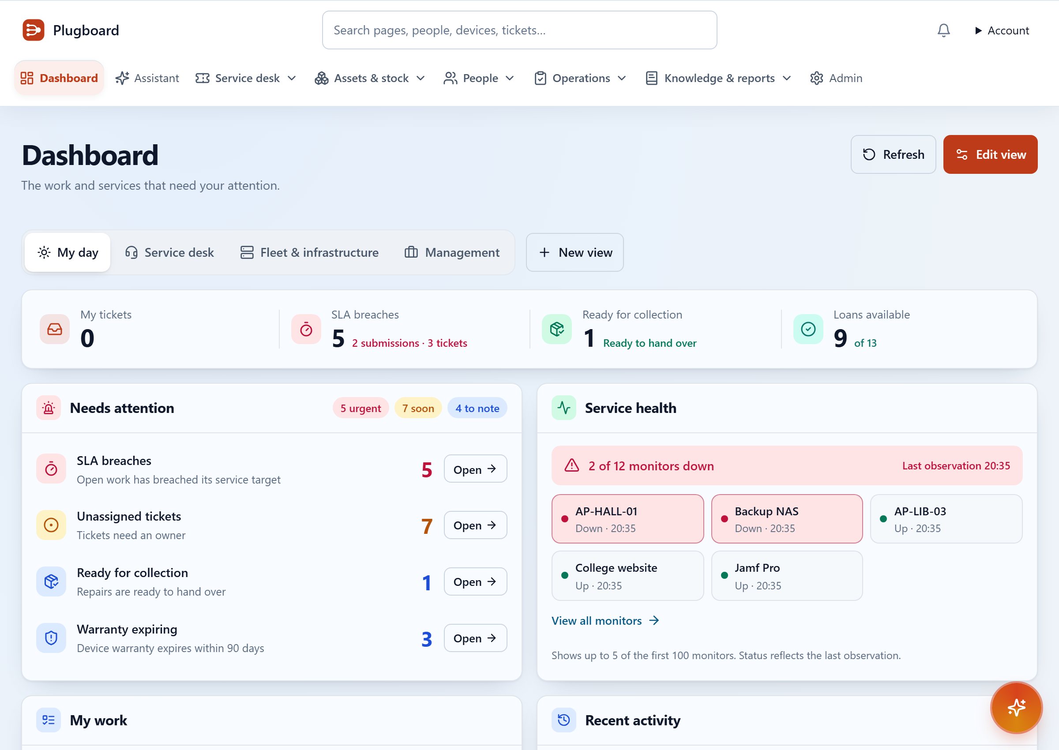This screenshot has height=750, width=1059.
Task: Open the People dropdown menu
Action: coord(478,78)
